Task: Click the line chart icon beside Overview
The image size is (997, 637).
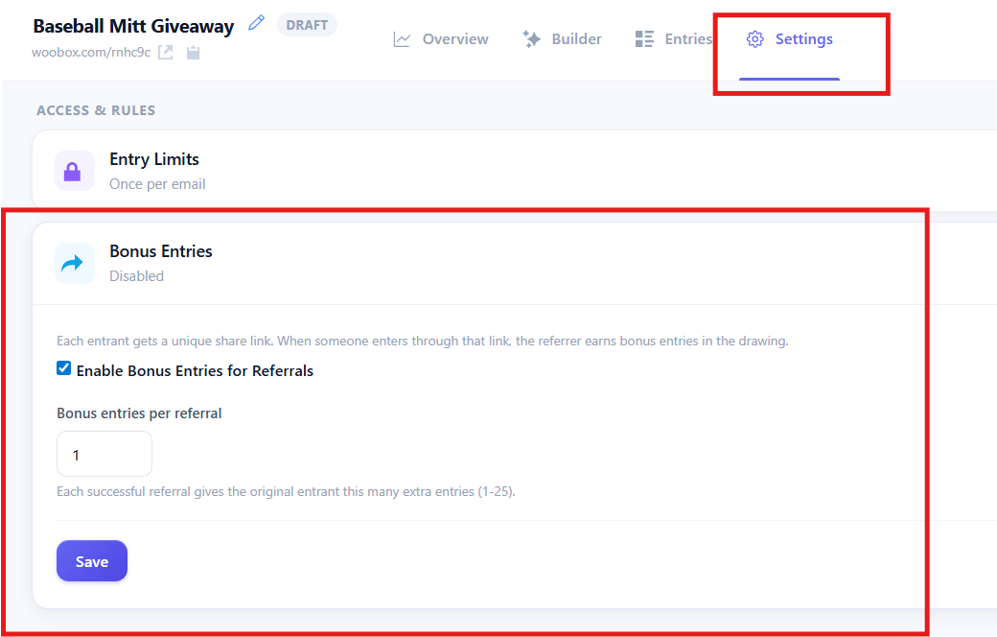Action: pyautogui.click(x=403, y=39)
